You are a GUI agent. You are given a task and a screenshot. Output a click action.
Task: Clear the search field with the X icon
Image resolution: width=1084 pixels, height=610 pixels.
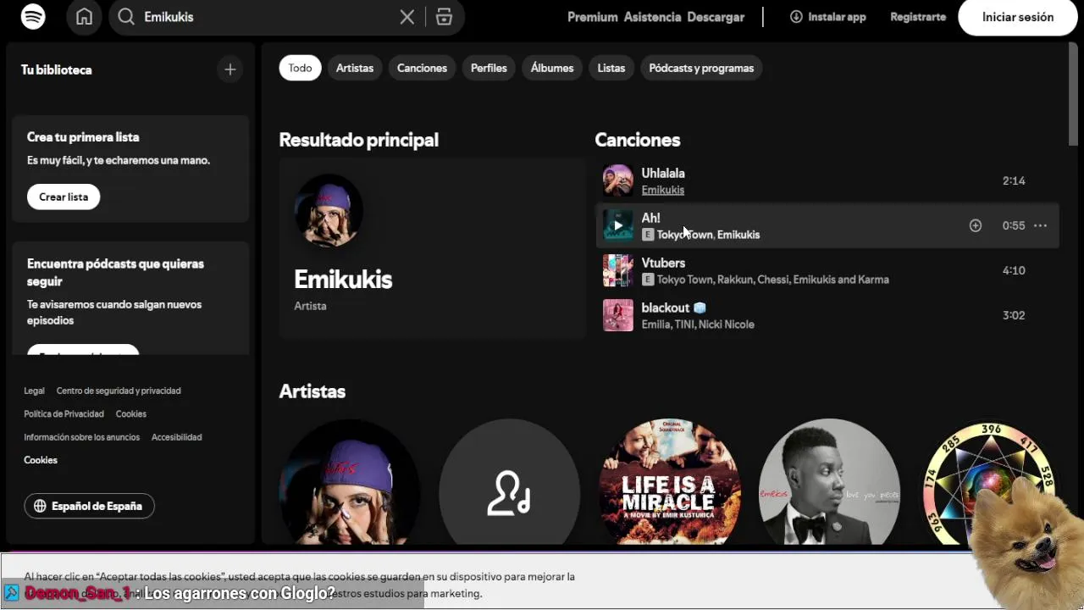pyautogui.click(x=407, y=17)
